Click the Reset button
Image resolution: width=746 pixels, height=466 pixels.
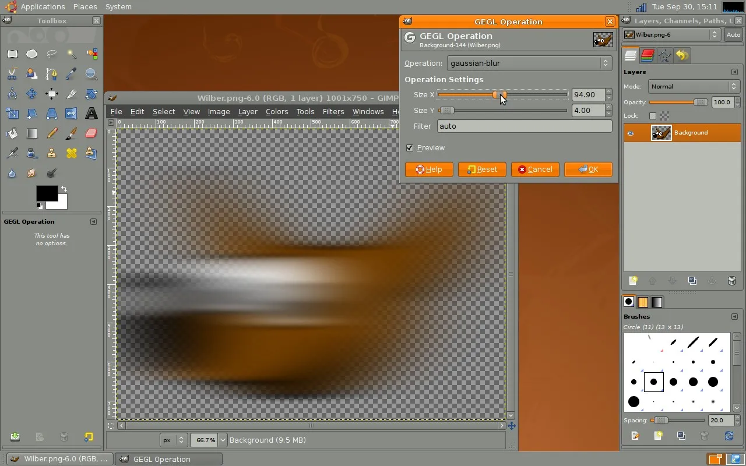point(482,170)
